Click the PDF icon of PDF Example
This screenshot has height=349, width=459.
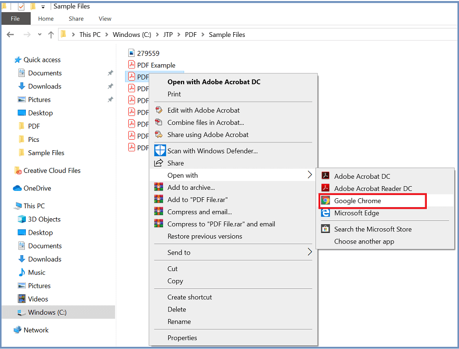tap(131, 65)
